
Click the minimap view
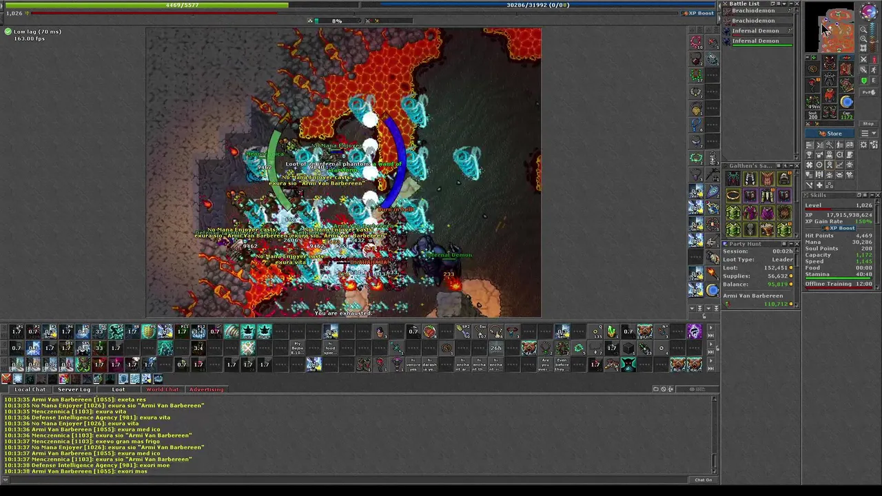(830, 27)
